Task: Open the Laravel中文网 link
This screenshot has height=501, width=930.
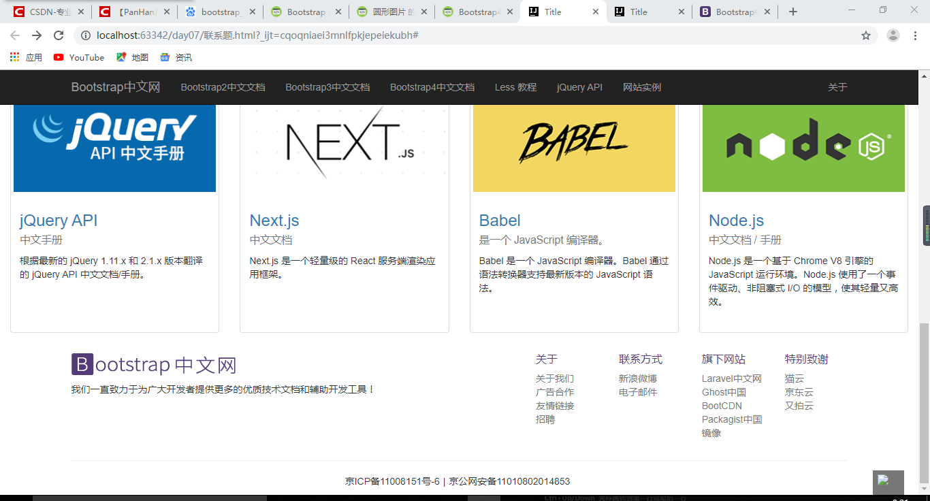Action: (731, 378)
